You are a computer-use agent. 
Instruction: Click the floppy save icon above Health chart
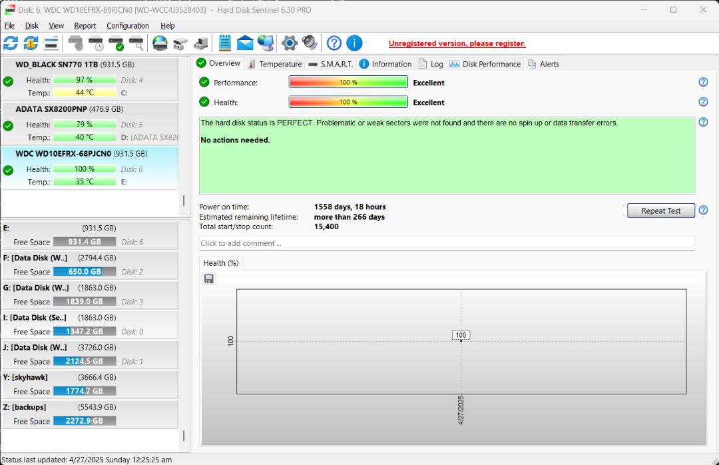point(208,278)
